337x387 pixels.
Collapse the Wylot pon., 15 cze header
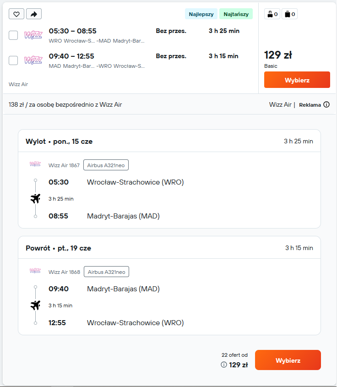tap(169, 141)
